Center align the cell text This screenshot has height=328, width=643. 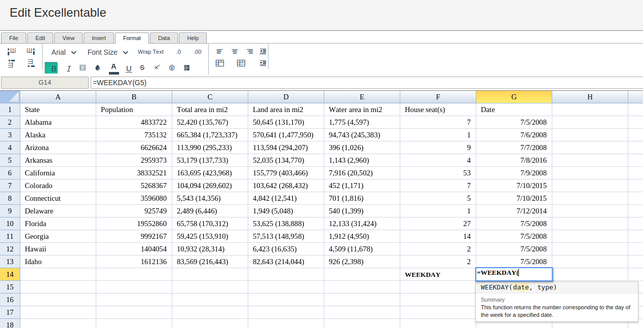(235, 52)
